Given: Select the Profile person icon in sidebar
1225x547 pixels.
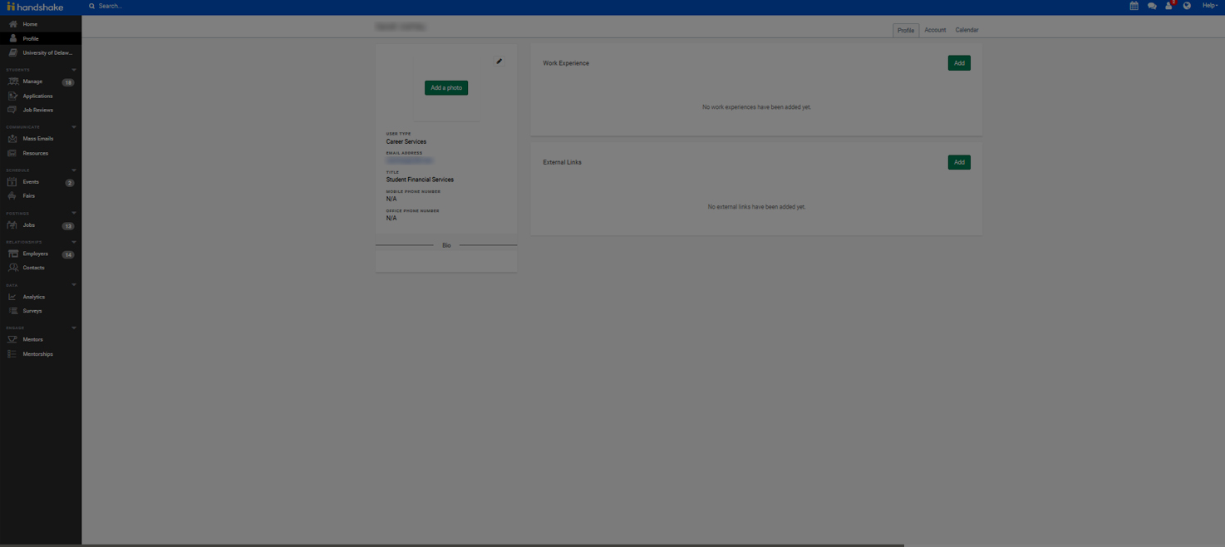Looking at the screenshot, I should tap(12, 38).
